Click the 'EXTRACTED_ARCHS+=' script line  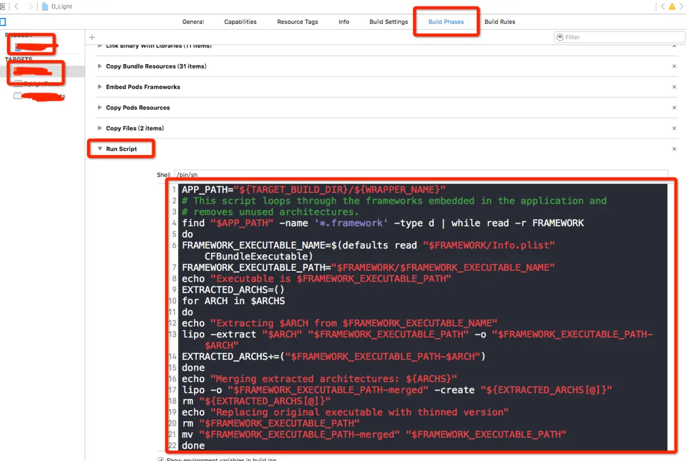(x=334, y=357)
